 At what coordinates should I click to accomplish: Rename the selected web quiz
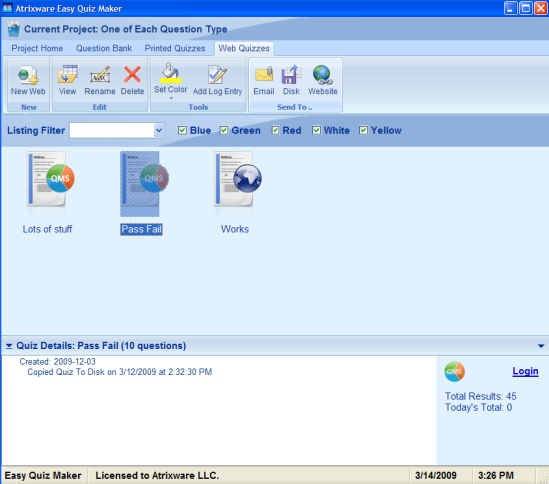point(100,80)
